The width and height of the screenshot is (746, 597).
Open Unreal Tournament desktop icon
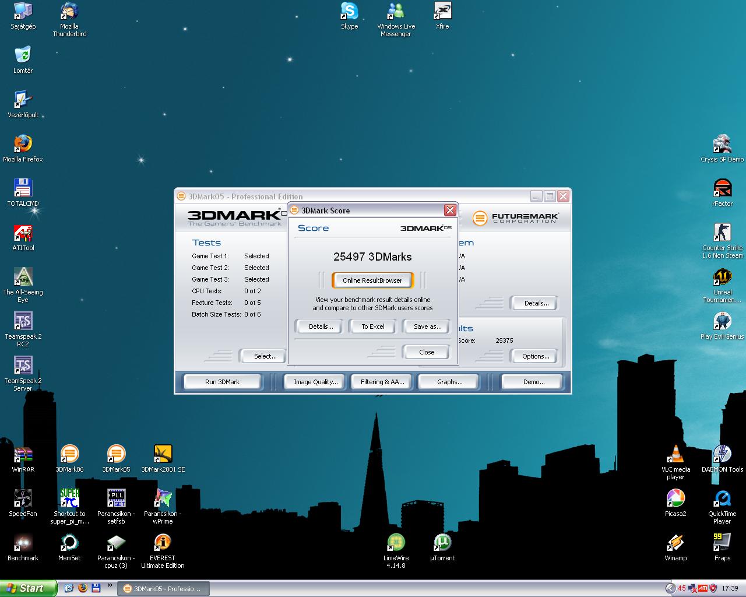point(722,286)
